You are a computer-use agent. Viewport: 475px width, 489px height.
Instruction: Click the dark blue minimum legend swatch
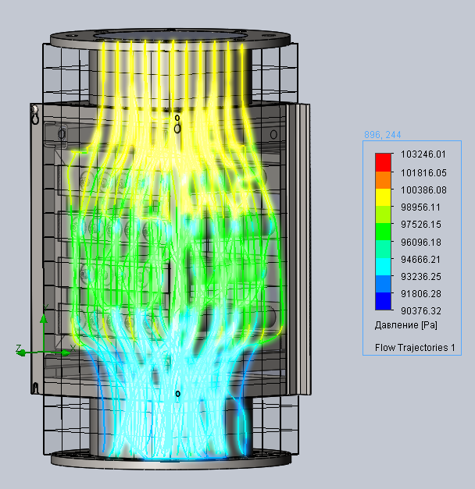(x=383, y=302)
